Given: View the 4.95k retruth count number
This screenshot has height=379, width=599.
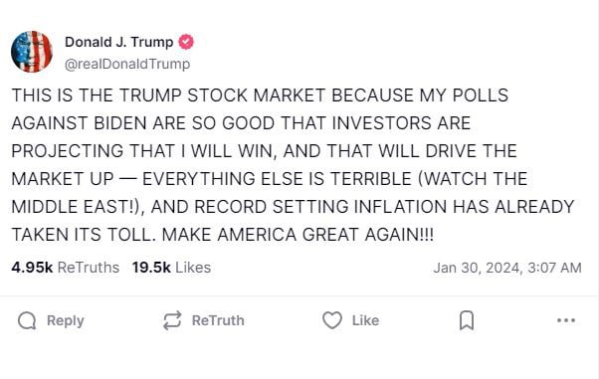Looking at the screenshot, I should coord(32,268).
